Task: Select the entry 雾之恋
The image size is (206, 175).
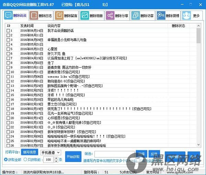Action: (x=62, y=104)
